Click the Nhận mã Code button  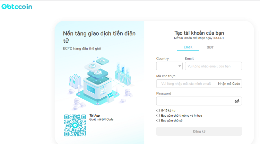point(229,84)
